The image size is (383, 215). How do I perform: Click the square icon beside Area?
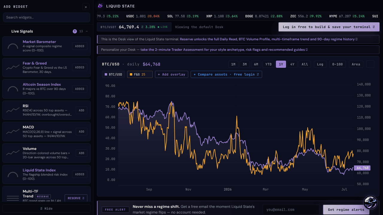coord(370,64)
